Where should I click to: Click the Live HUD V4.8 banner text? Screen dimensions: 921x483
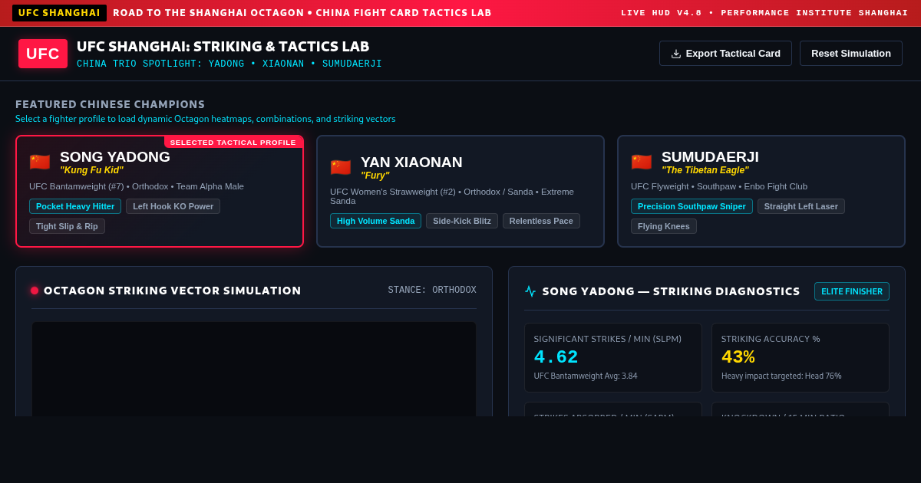[764, 13]
